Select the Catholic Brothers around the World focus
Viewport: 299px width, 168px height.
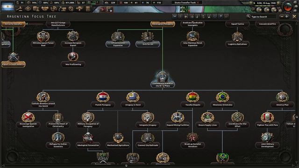(x=43, y=99)
